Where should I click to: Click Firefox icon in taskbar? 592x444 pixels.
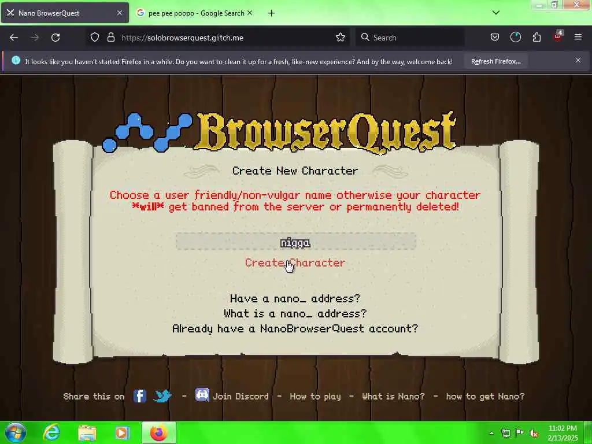pyautogui.click(x=159, y=432)
